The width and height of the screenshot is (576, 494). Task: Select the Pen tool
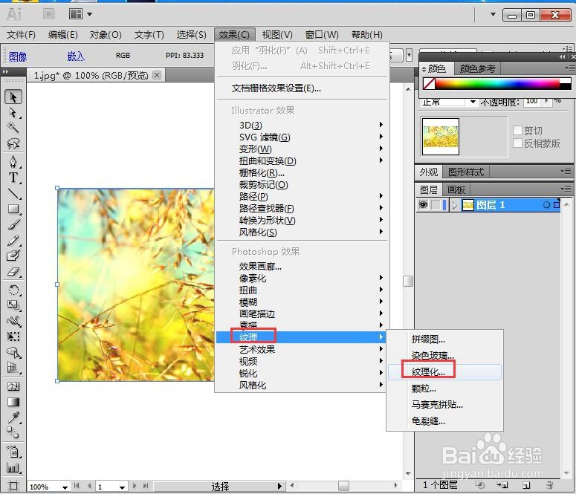13,162
